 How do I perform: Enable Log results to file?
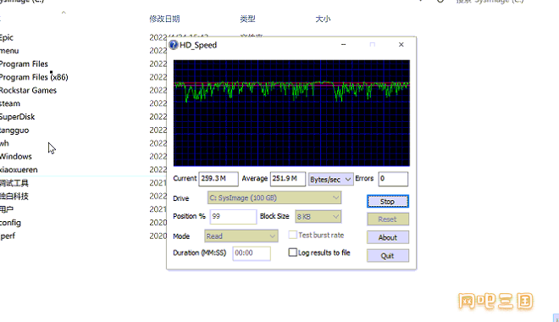tap(293, 253)
